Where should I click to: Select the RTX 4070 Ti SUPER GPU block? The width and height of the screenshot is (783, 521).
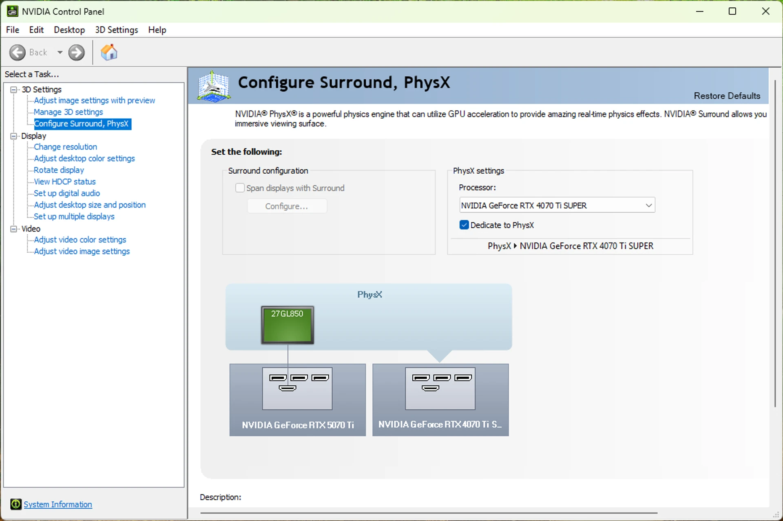[x=440, y=400]
